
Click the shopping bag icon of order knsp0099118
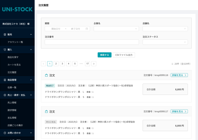pyautogui.click(x=46, y=75)
